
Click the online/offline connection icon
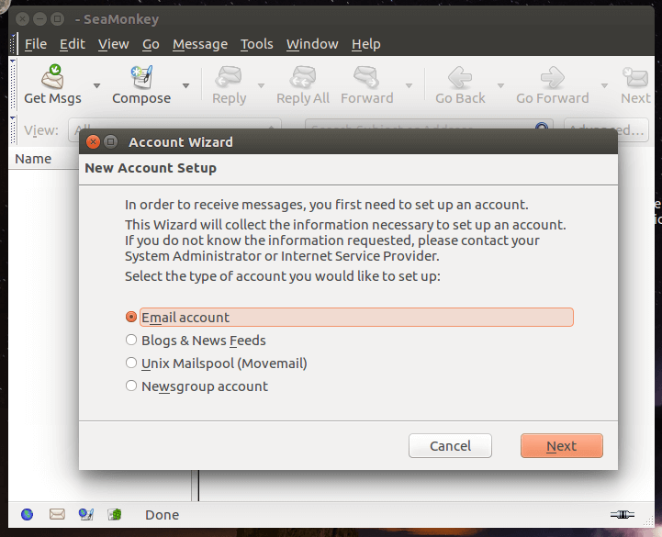point(622,515)
